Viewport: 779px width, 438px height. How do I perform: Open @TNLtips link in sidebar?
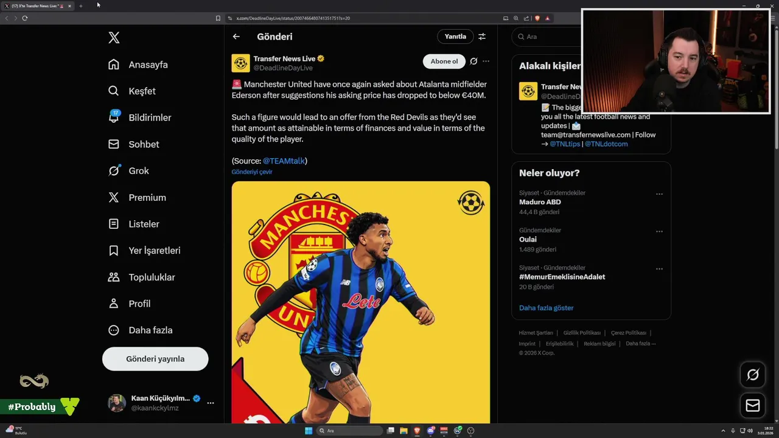[565, 144]
